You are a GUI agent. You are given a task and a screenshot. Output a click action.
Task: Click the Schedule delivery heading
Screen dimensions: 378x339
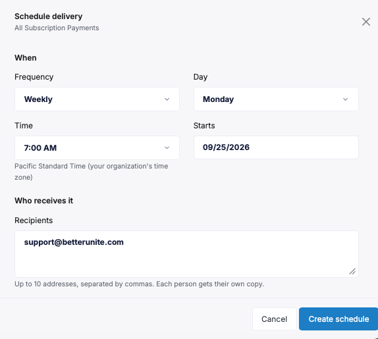(x=49, y=16)
